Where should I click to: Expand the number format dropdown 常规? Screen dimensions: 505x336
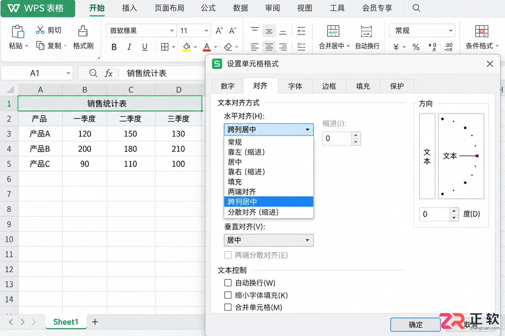pos(451,31)
